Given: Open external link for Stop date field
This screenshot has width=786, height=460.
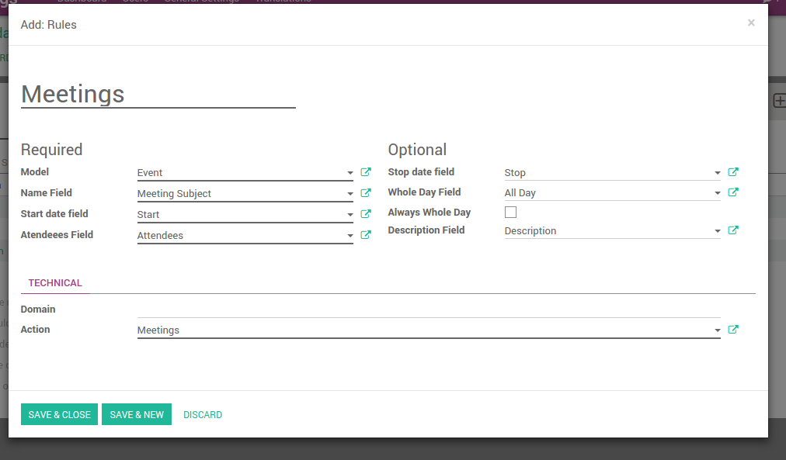Looking at the screenshot, I should click(733, 172).
